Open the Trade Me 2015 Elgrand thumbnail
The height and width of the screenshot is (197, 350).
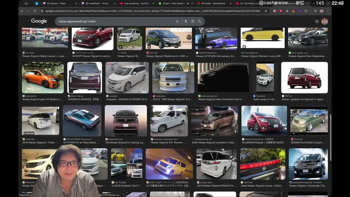tap(40, 121)
